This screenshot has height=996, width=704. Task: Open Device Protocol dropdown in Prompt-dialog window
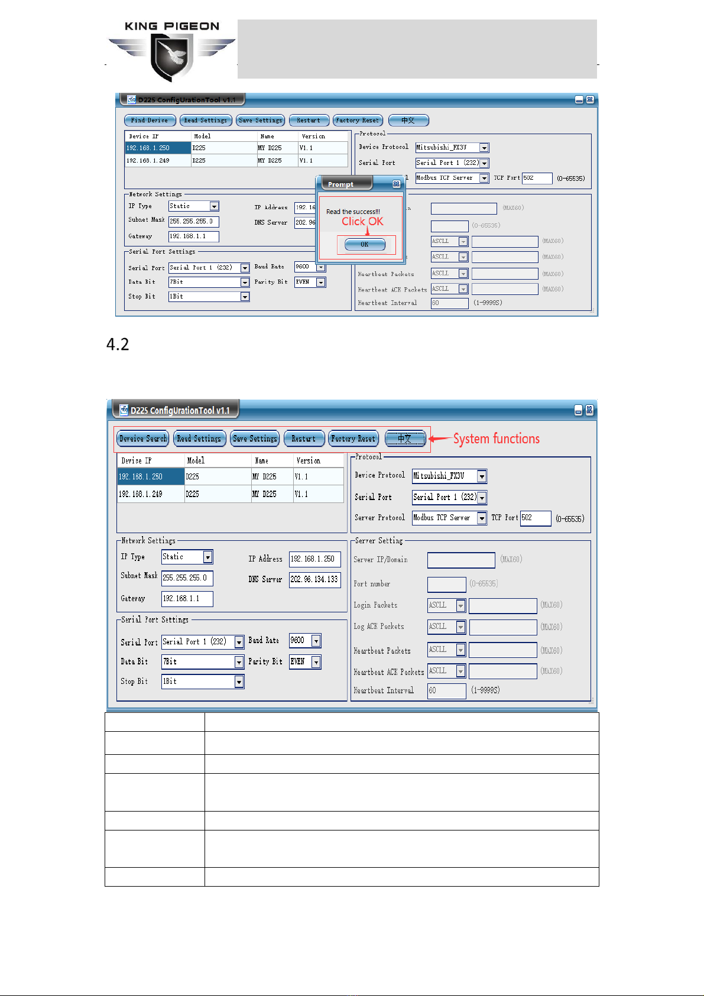coord(484,148)
